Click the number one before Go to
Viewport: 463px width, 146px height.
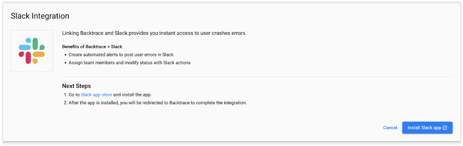coord(65,95)
